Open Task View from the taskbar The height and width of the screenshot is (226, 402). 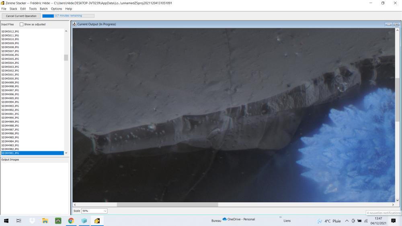[x=19, y=221]
